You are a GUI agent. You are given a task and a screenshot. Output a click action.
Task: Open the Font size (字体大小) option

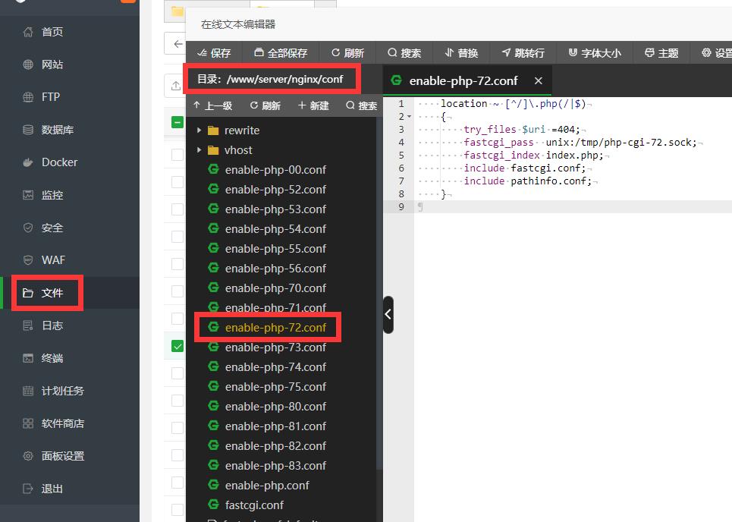click(x=594, y=53)
